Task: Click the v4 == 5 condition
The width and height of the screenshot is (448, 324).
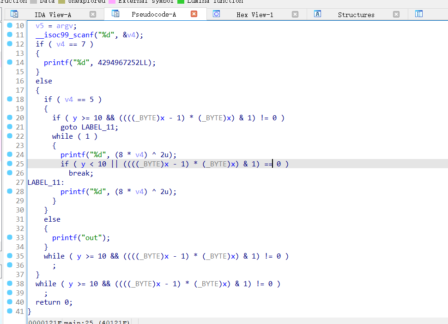Action: (x=79, y=100)
